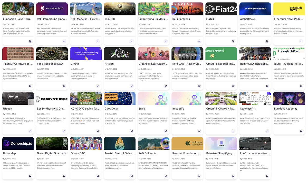This screenshot has width=308, height=183.
Task: Click cart icon on GoodDollar card
Action: [132, 131]
